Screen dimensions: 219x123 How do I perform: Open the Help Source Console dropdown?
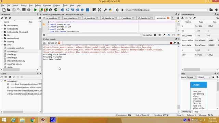pos(192,77)
